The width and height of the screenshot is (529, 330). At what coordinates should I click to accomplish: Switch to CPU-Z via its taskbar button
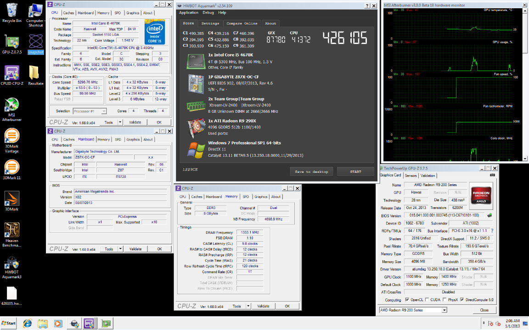click(x=89, y=324)
